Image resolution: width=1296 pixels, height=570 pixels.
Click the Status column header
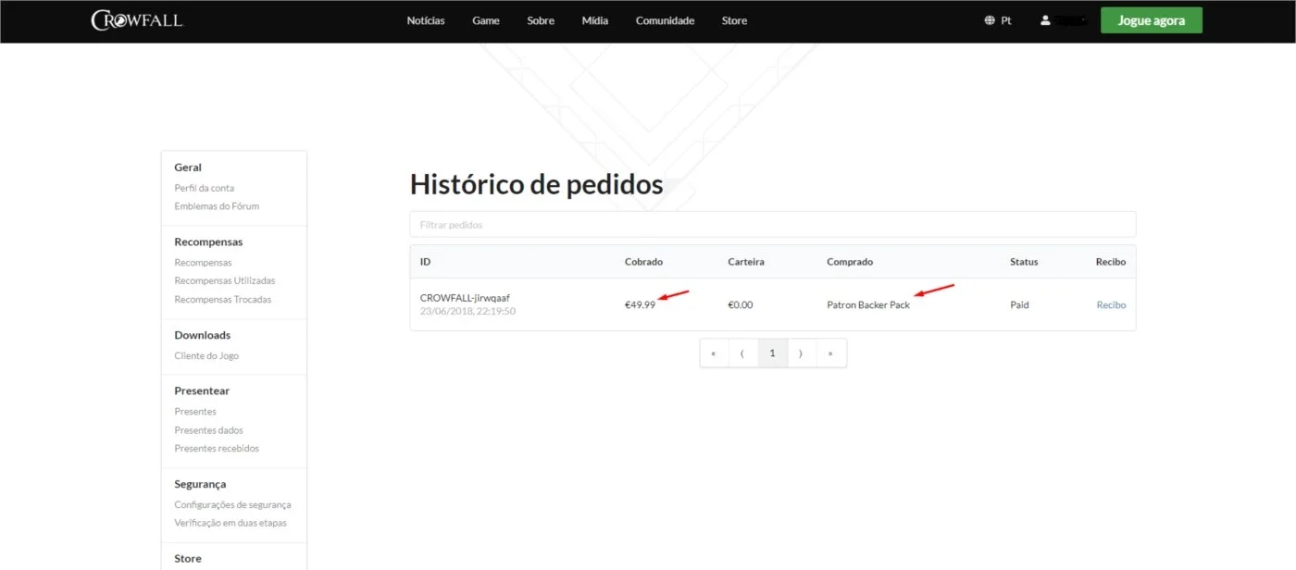(1024, 262)
